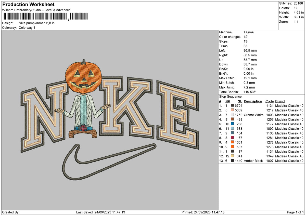Click the 'Up:' label
Image resolution: width=306 pixels, height=216 pixels.
click(222, 60)
